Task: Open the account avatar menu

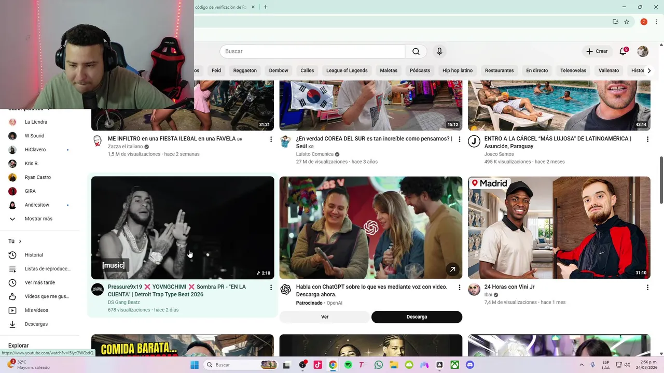Action: point(643,51)
